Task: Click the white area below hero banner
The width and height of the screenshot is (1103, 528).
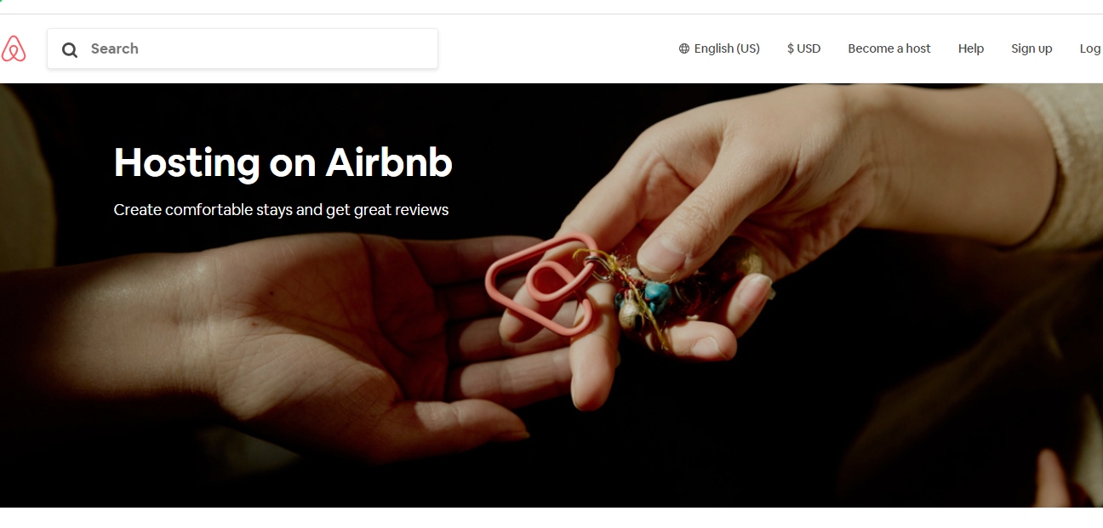Action: pos(551,518)
